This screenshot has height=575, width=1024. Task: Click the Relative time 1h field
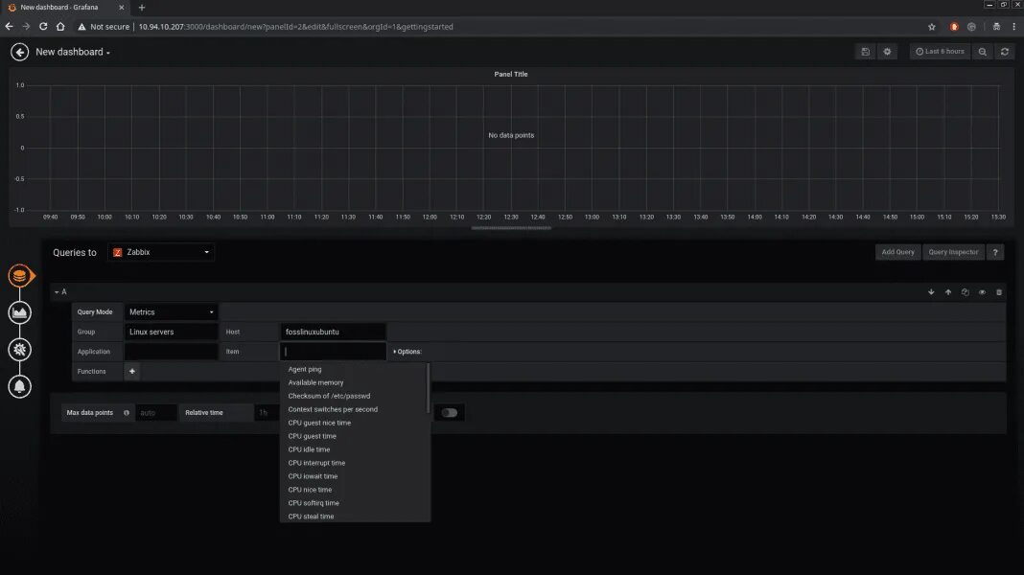coord(267,412)
